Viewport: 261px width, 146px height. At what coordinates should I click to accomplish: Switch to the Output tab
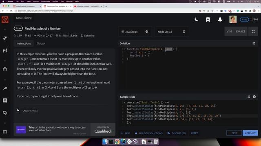click(x=41, y=43)
